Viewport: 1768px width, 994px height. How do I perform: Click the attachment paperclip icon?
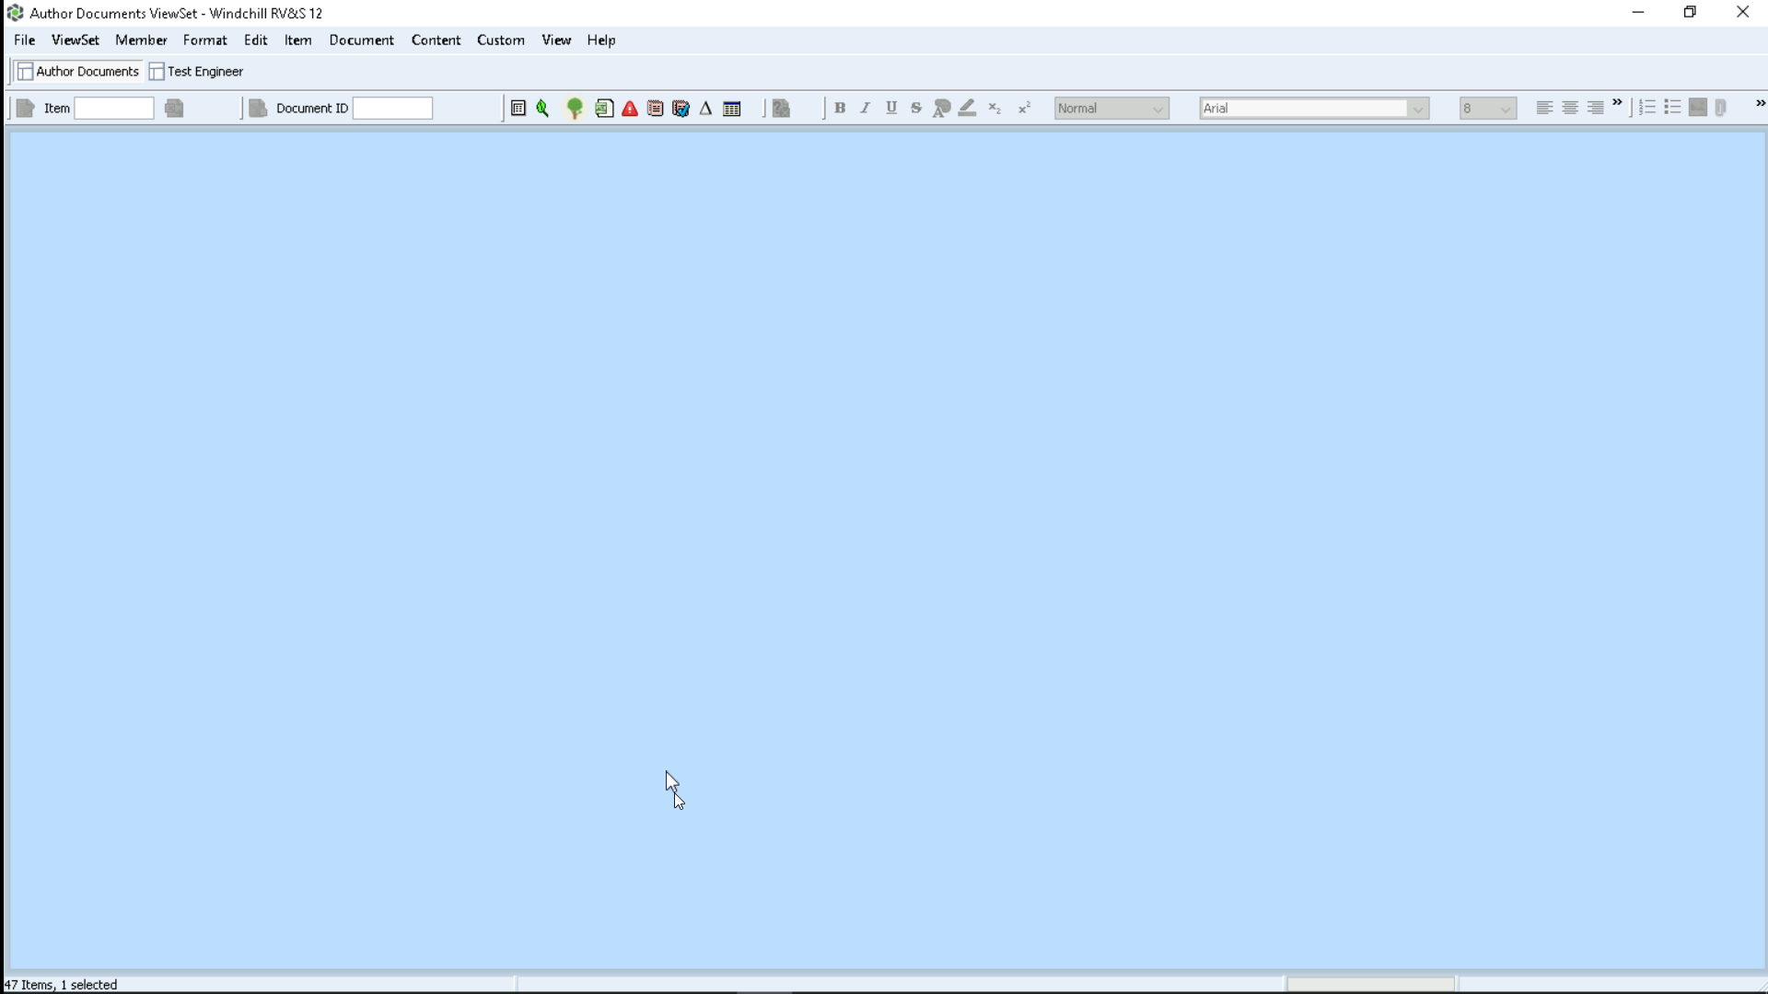[1721, 108]
